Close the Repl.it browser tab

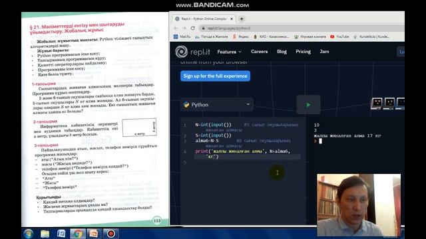click(232, 19)
